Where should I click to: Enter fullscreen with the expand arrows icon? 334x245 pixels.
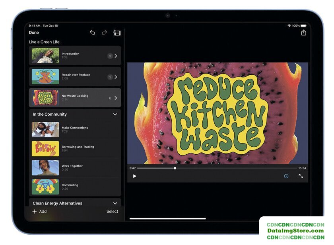(x=301, y=176)
